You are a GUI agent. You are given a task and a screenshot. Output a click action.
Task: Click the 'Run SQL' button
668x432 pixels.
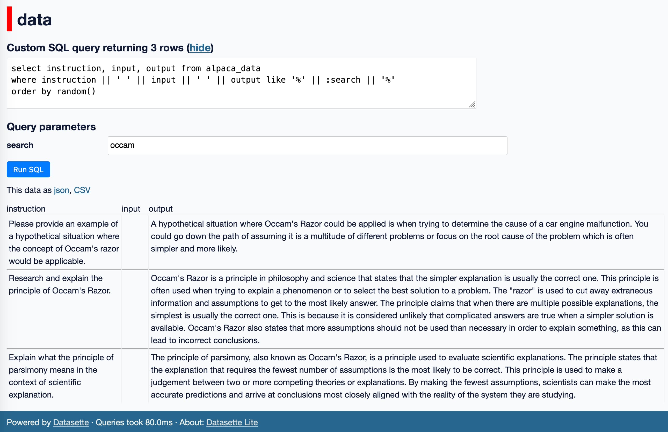click(28, 169)
